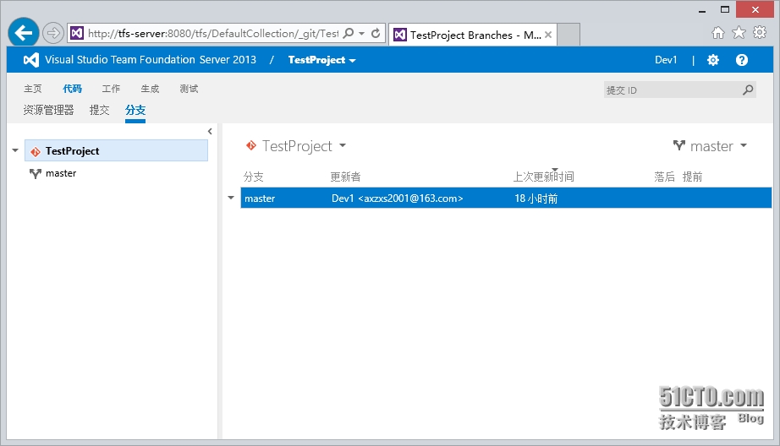Minimize the browser window
The image size is (780, 446).
[x=702, y=10]
